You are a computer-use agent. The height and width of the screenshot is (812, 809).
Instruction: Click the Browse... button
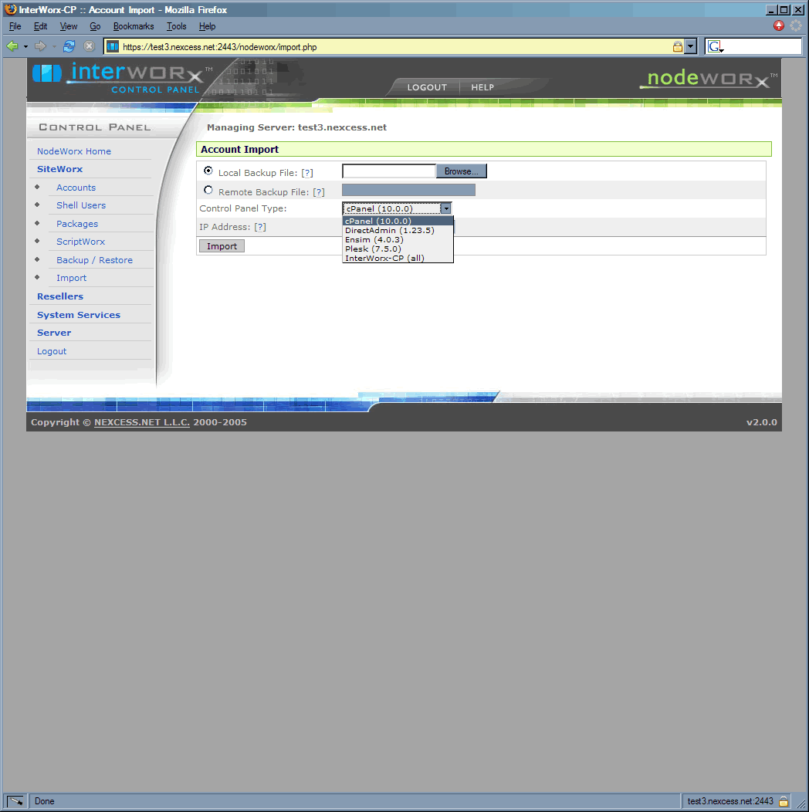(462, 171)
